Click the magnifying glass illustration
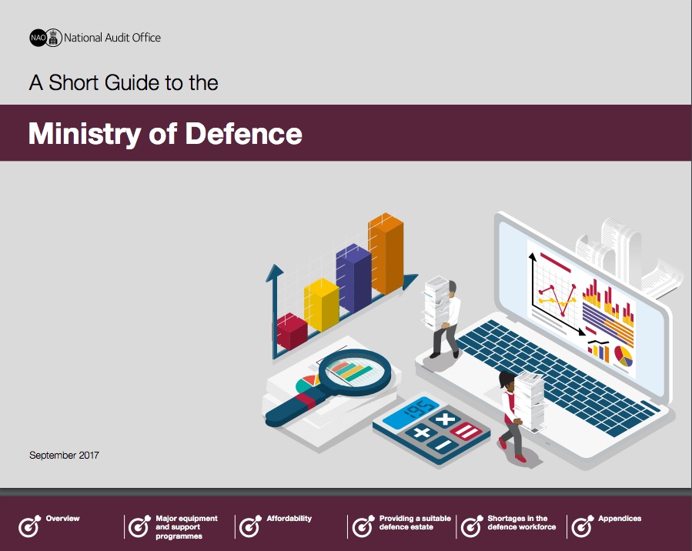 329,387
